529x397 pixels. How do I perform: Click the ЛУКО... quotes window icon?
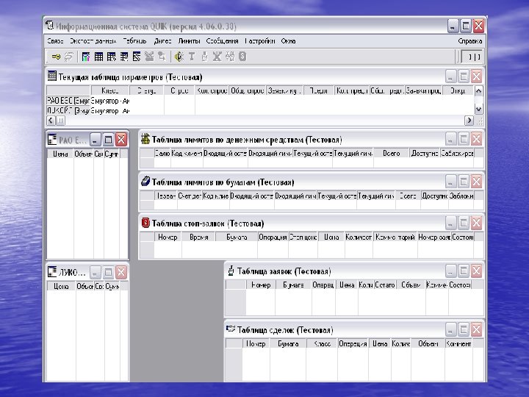pos(52,272)
